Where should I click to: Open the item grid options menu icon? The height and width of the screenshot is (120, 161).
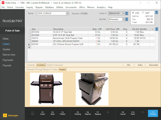pyautogui.click(x=157, y=29)
